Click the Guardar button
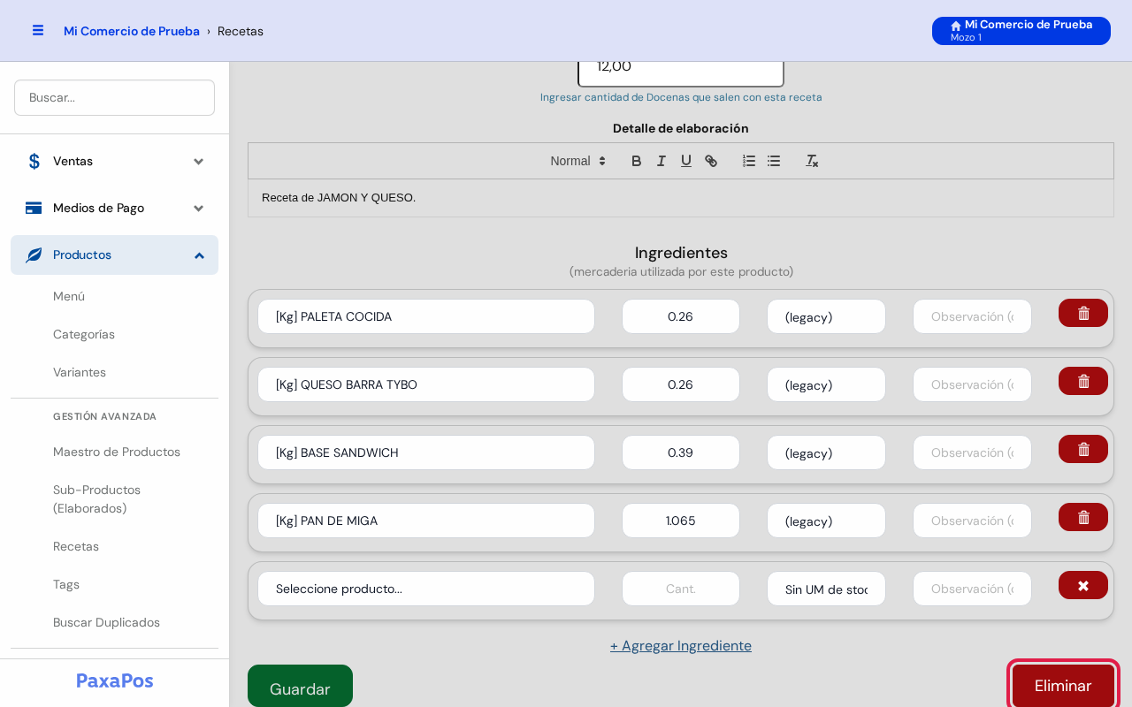 (x=300, y=686)
